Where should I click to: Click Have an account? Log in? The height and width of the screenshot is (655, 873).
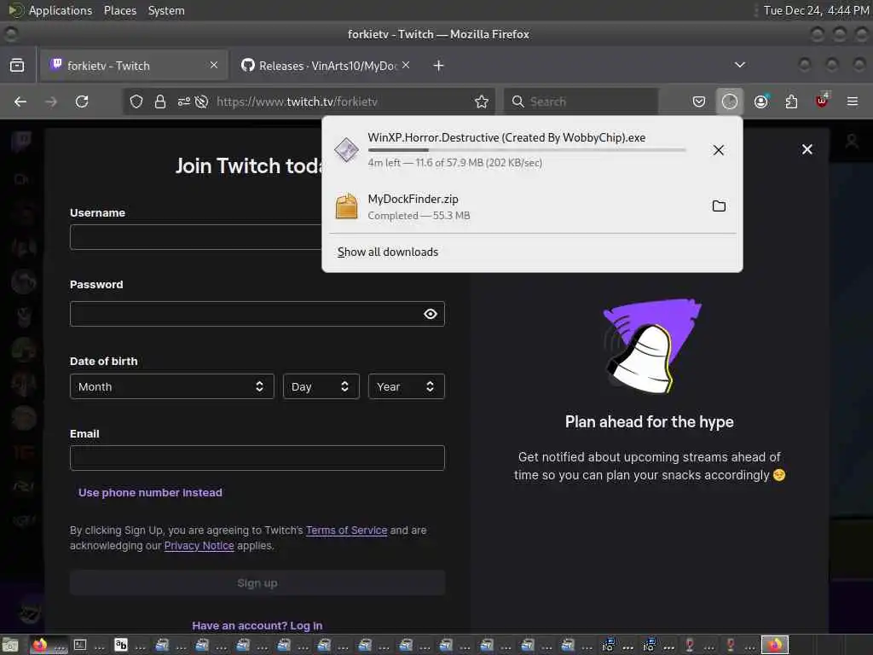click(257, 625)
